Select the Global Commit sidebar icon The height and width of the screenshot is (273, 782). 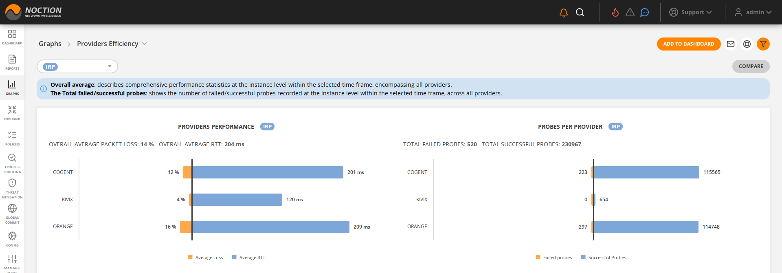click(12, 210)
